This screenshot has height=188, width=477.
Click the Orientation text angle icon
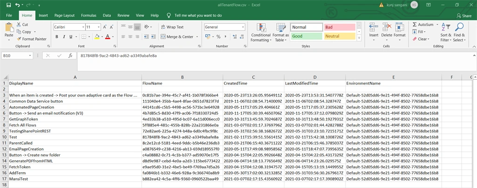[146, 27]
